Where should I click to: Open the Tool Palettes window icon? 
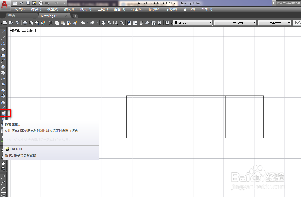tap(141, 23)
